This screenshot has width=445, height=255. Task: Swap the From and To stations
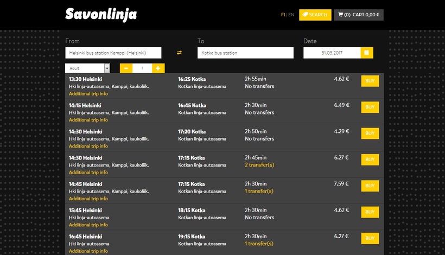(179, 53)
